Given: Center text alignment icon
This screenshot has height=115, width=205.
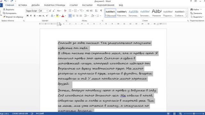Looking at the screenshot, I should point(74,16).
